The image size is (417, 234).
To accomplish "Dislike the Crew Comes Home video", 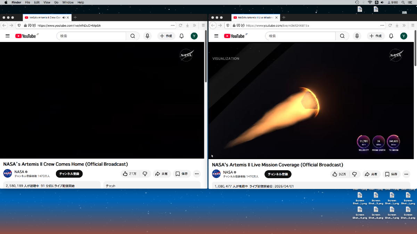I will tap(145, 174).
